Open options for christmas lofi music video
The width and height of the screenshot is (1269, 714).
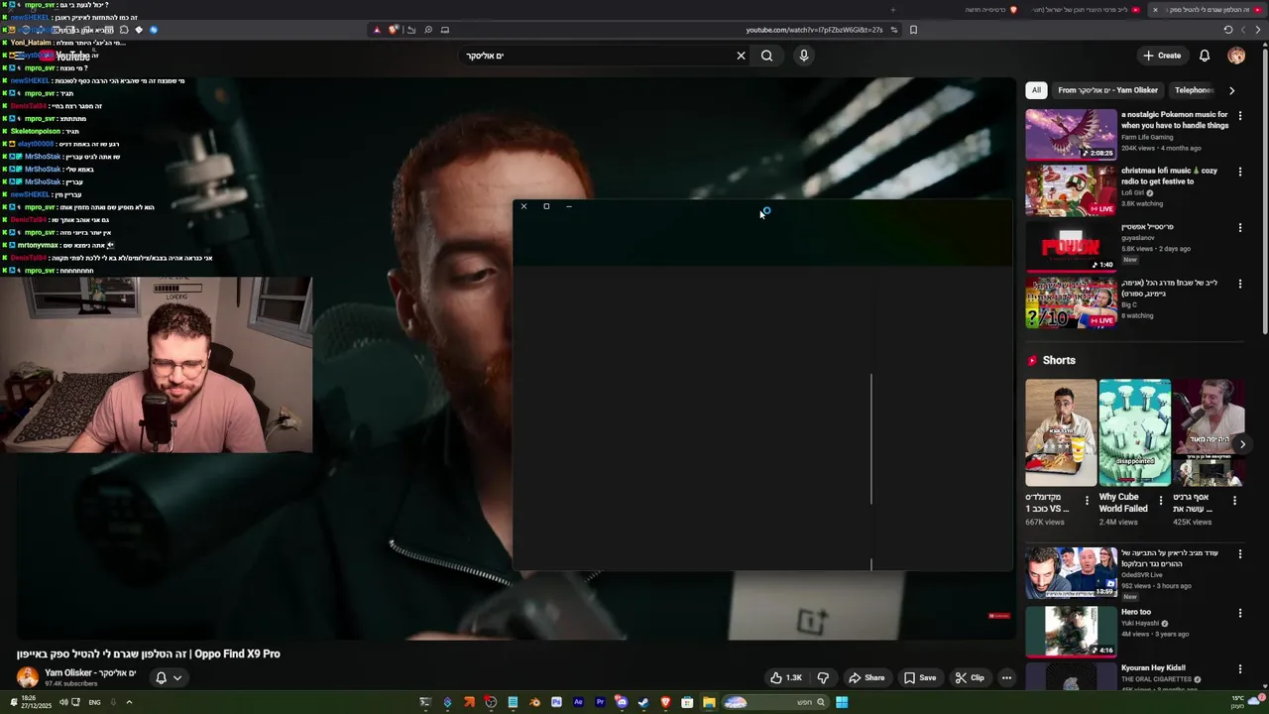point(1239,172)
